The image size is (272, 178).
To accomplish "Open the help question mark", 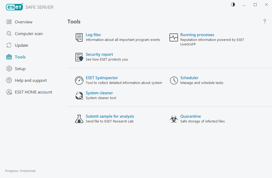I will pos(265,21).
